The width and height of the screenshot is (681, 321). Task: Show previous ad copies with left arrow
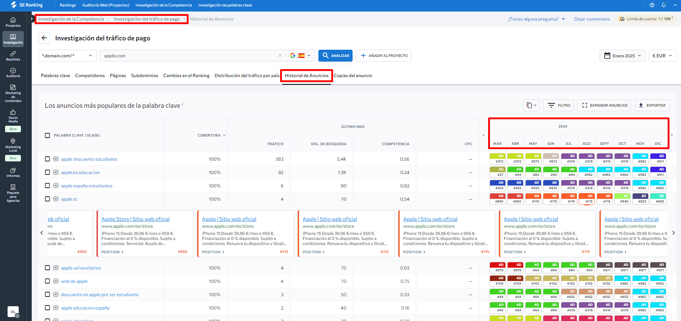pos(42,233)
